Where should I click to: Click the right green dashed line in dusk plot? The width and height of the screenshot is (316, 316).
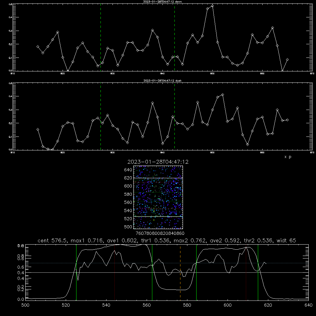174,116
